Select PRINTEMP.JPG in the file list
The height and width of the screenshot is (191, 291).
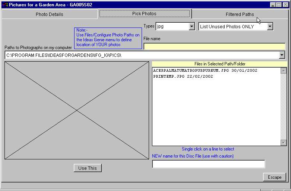pos(183,77)
